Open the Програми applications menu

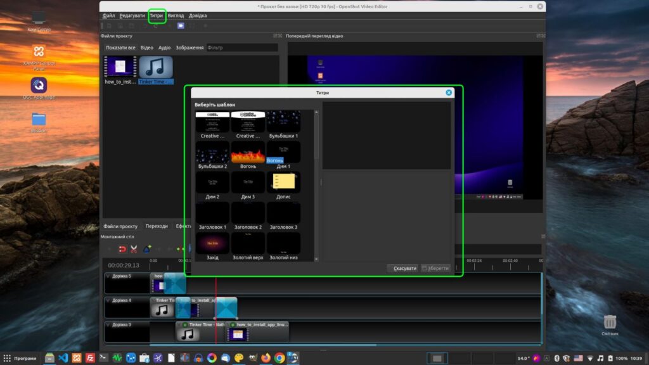20,359
